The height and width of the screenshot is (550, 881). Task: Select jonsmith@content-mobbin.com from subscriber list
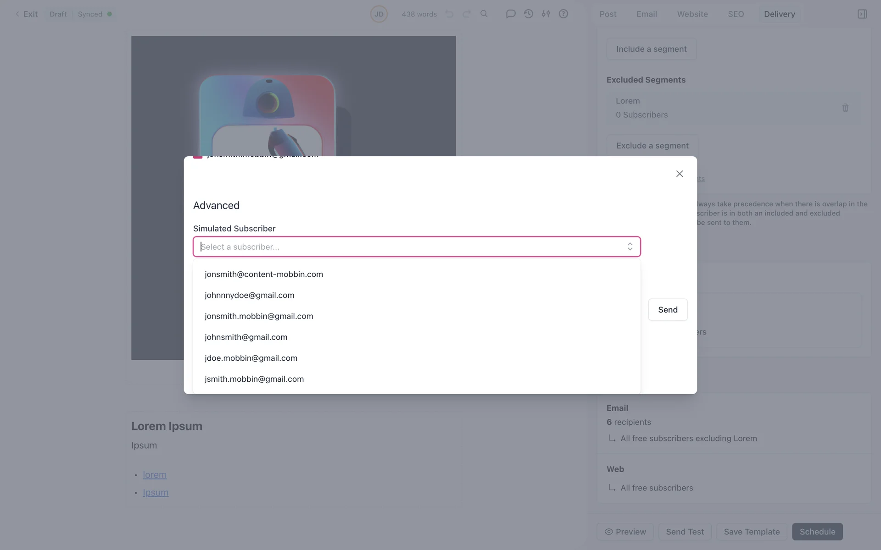pyautogui.click(x=264, y=274)
